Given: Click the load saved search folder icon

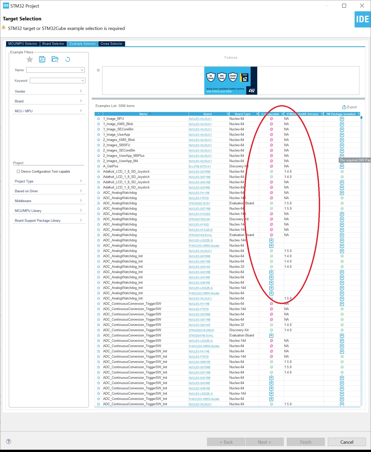Looking at the screenshot, I should click(x=55, y=59).
